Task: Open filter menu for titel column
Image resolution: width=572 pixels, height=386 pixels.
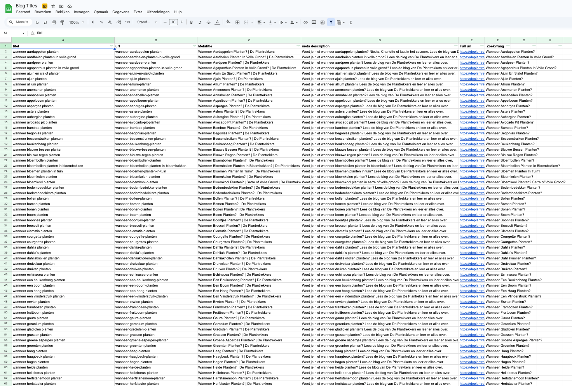Action: click(112, 46)
